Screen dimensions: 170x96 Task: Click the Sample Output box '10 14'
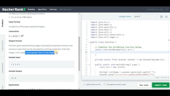[x=41, y=78]
